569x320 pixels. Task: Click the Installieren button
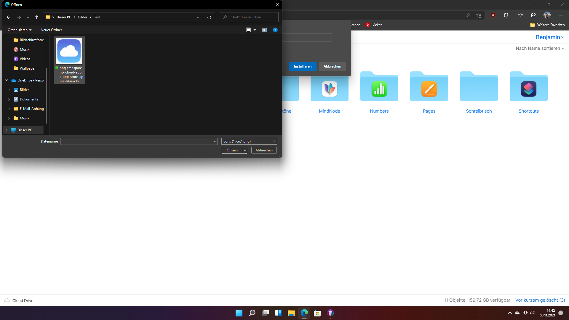click(x=303, y=66)
